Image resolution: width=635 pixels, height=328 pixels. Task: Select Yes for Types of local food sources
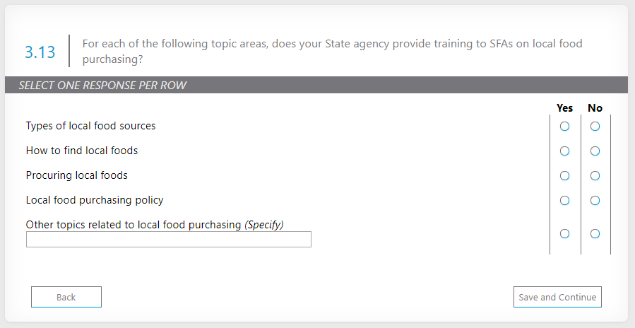[x=564, y=127]
